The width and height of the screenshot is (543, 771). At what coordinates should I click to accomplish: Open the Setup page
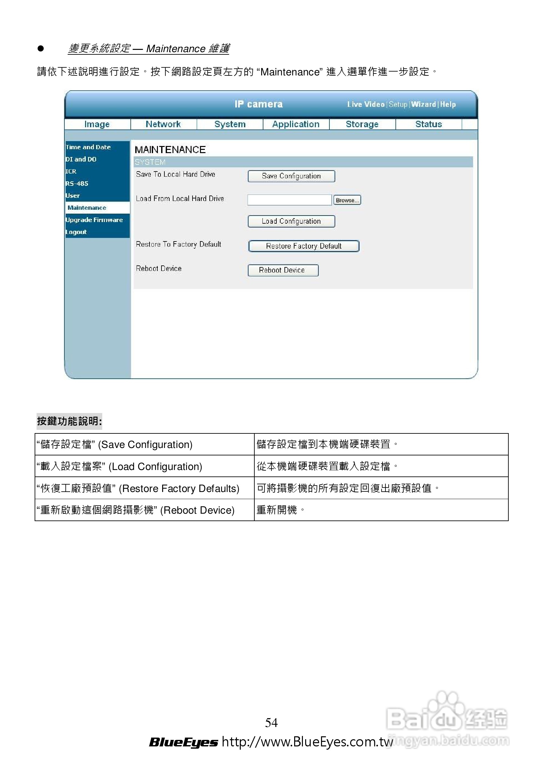click(398, 105)
